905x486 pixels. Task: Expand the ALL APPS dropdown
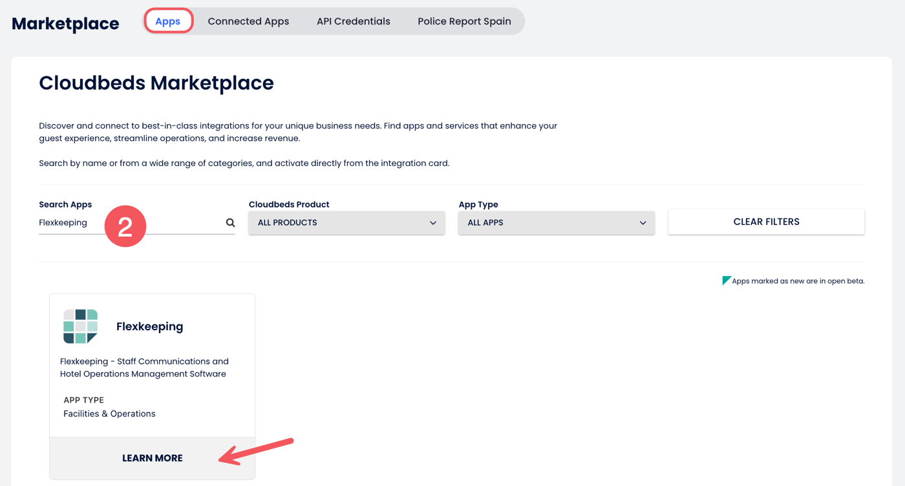[556, 223]
